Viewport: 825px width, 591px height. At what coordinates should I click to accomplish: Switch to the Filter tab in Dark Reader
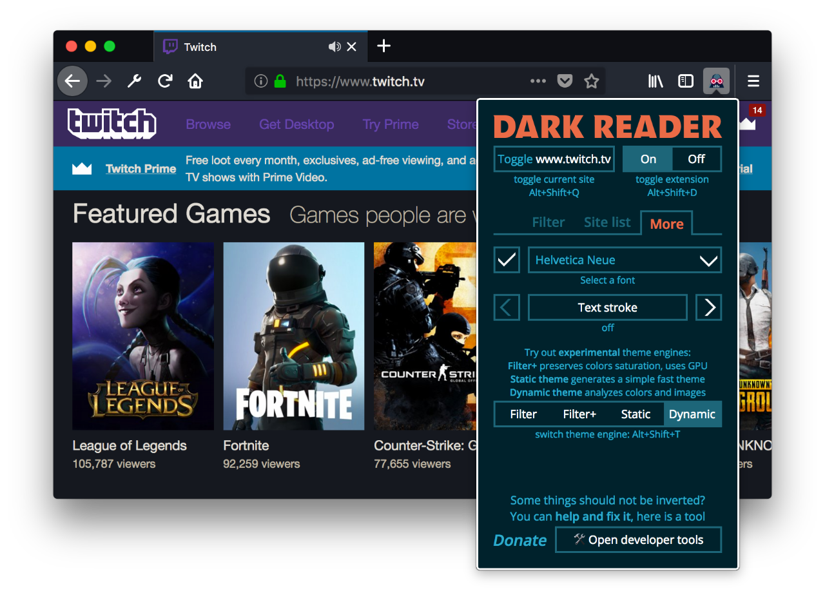[x=548, y=222]
